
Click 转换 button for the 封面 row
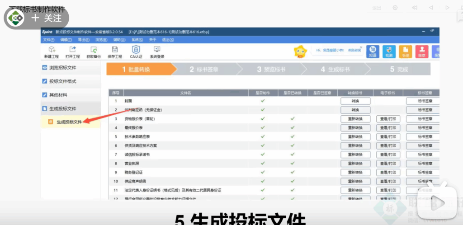coord(355,101)
